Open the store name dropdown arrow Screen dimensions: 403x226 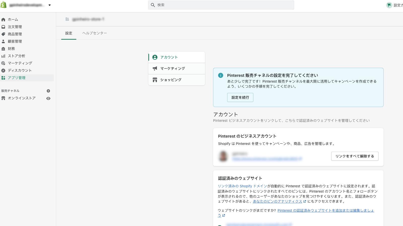(50, 5)
